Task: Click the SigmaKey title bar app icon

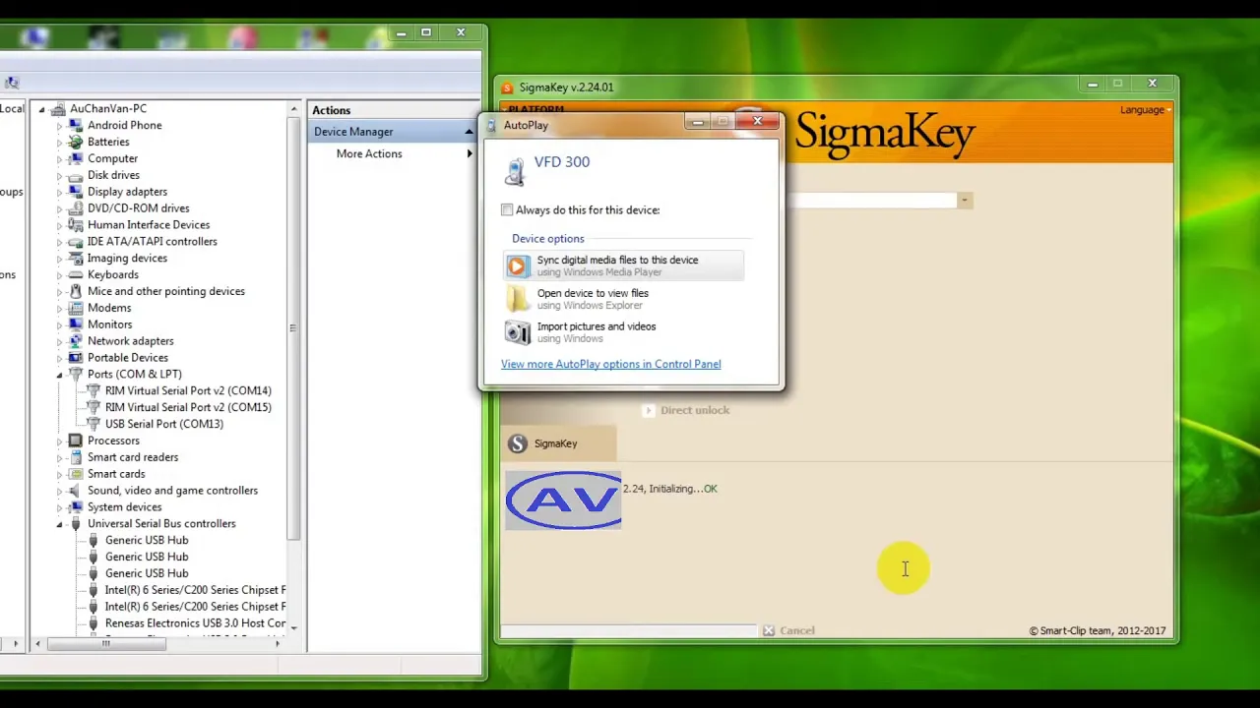Action: pyautogui.click(x=508, y=87)
